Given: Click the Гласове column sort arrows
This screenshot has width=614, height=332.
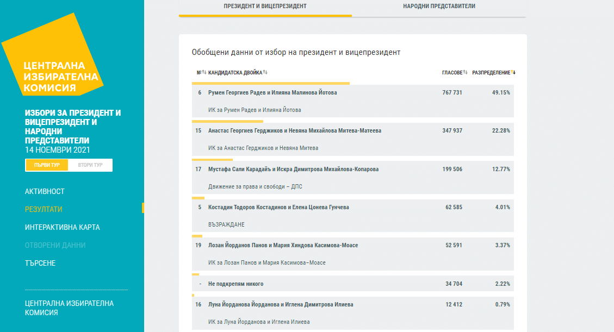Looking at the screenshot, I should 465,72.
